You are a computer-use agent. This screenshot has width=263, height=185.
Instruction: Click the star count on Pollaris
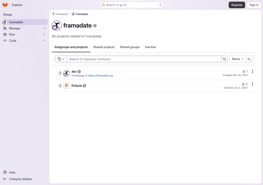(245, 84)
